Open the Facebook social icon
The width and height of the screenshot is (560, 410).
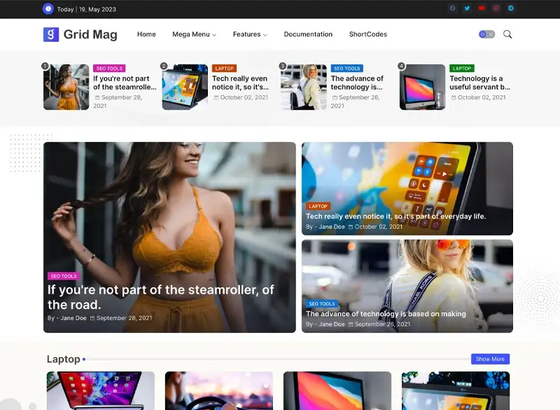coord(452,8)
